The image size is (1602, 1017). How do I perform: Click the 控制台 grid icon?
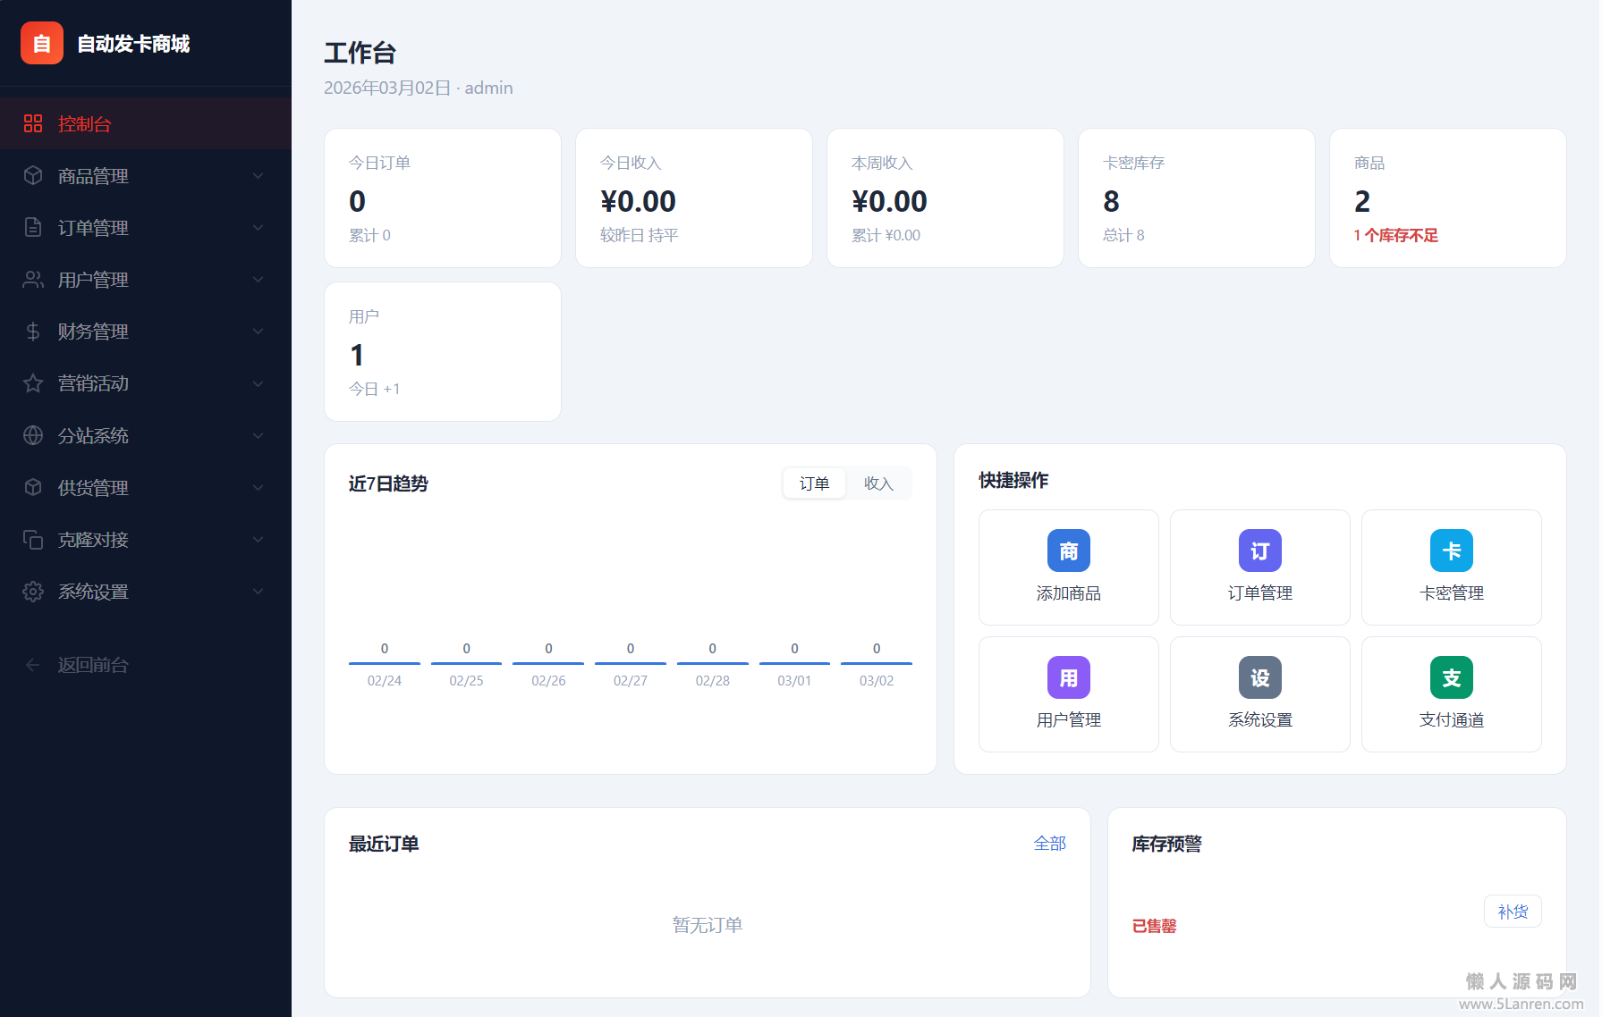[33, 123]
